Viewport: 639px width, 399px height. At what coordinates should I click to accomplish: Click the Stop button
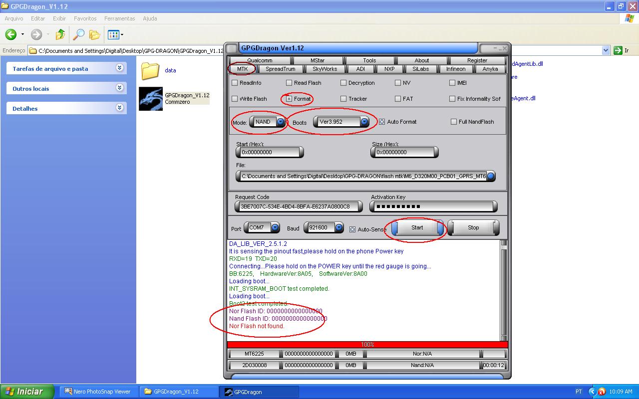click(473, 227)
